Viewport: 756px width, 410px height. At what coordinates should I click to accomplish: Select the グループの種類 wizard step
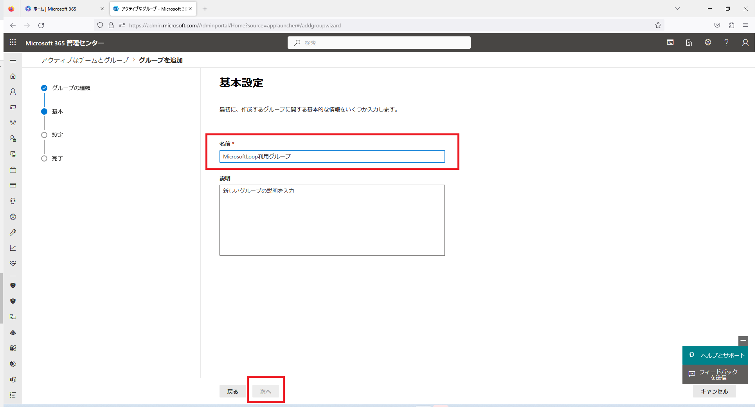click(x=66, y=88)
